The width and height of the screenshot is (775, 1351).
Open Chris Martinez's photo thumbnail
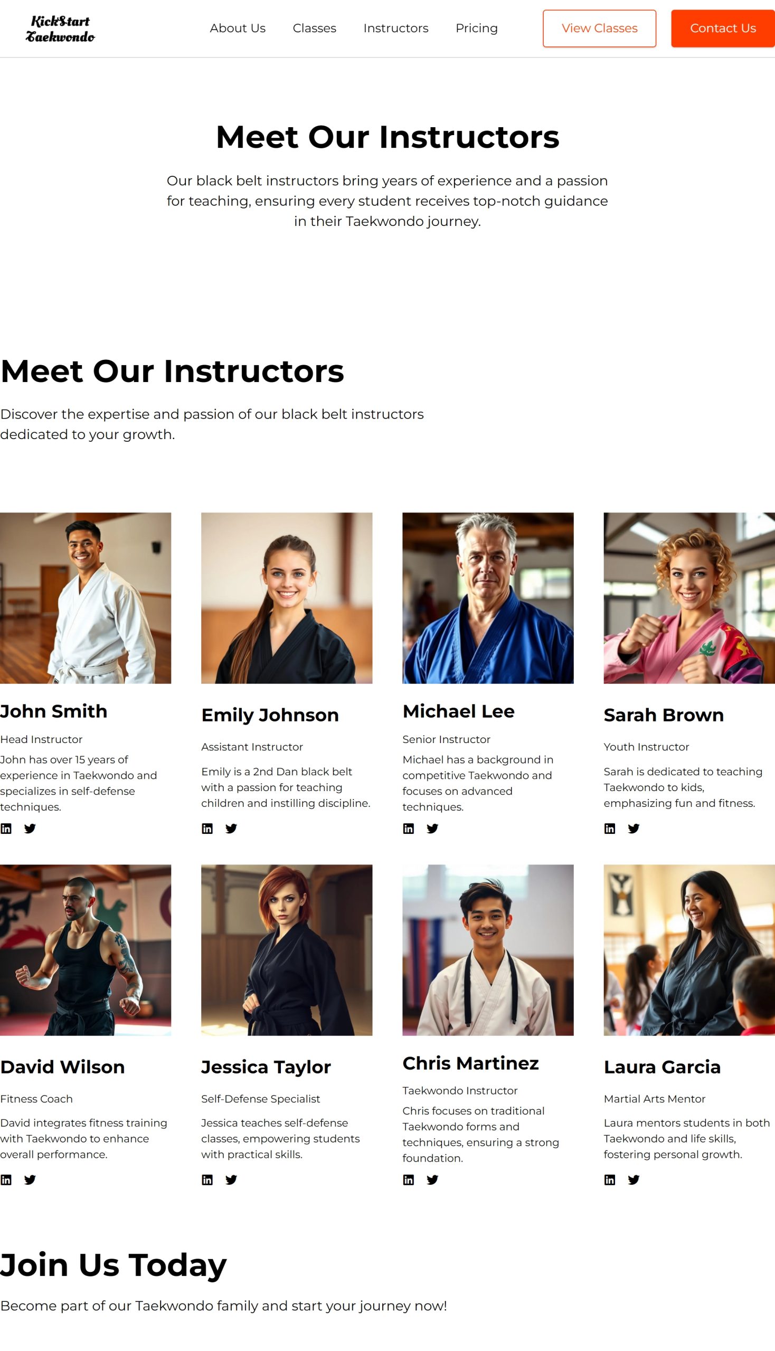(x=488, y=950)
